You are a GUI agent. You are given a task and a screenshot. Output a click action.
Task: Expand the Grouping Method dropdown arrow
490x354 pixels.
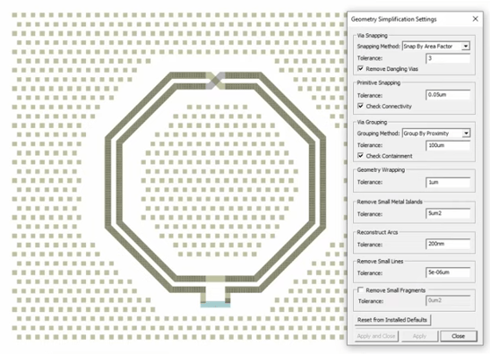point(466,134)
